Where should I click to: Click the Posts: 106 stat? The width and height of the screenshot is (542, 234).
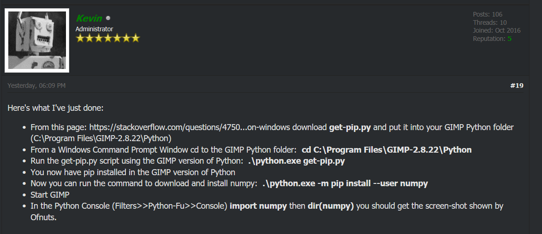(x=488, y=14)
